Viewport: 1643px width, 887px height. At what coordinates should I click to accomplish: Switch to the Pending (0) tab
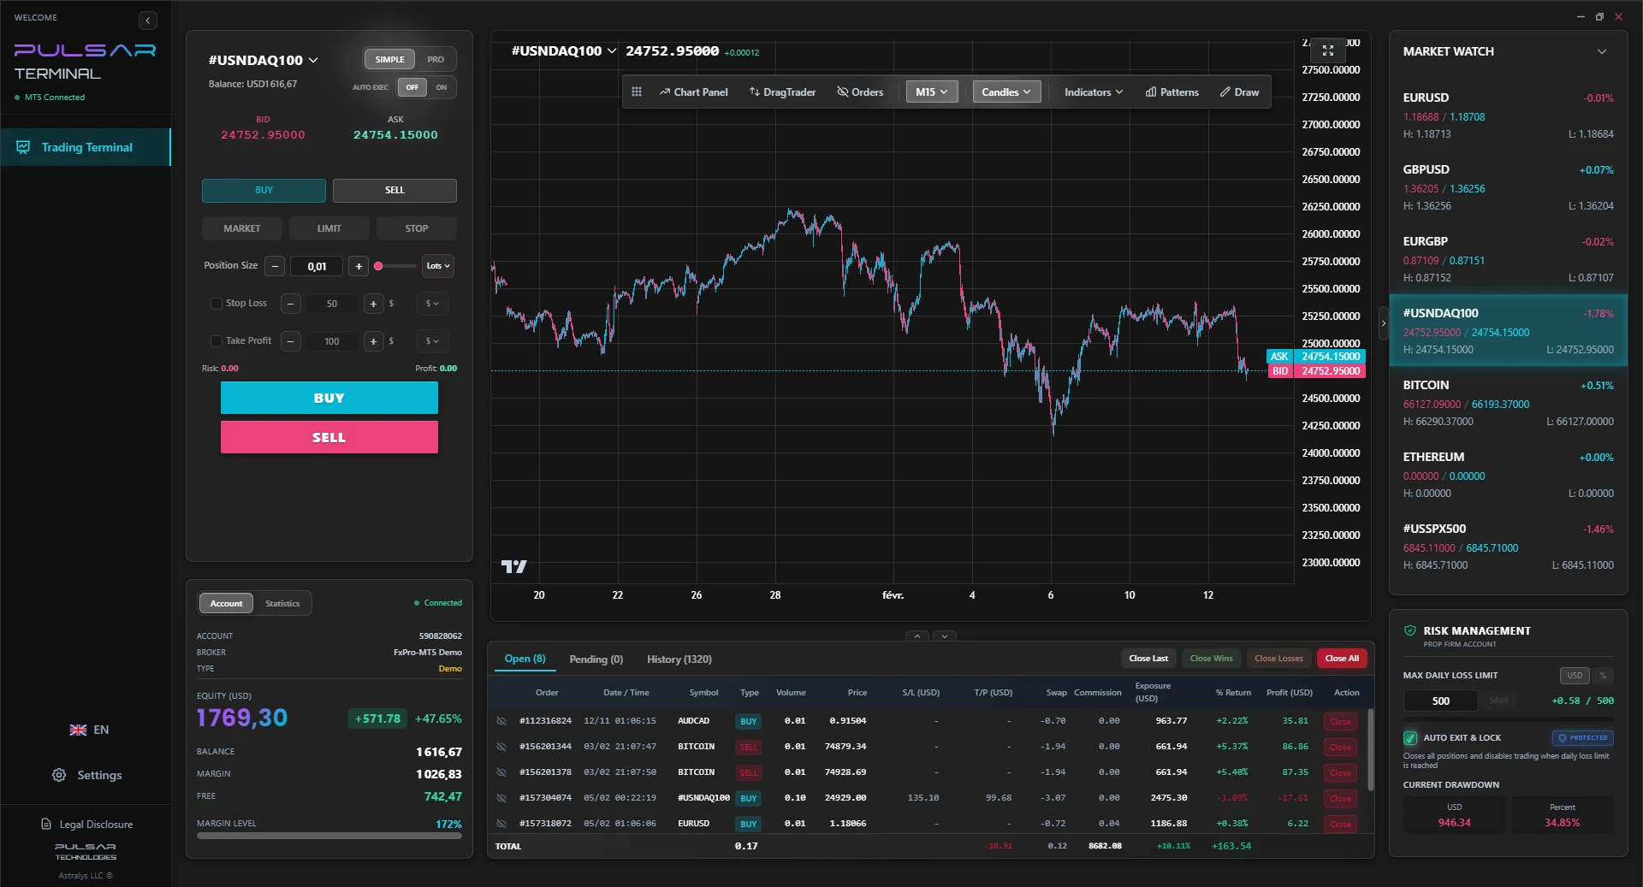[596, 659]
